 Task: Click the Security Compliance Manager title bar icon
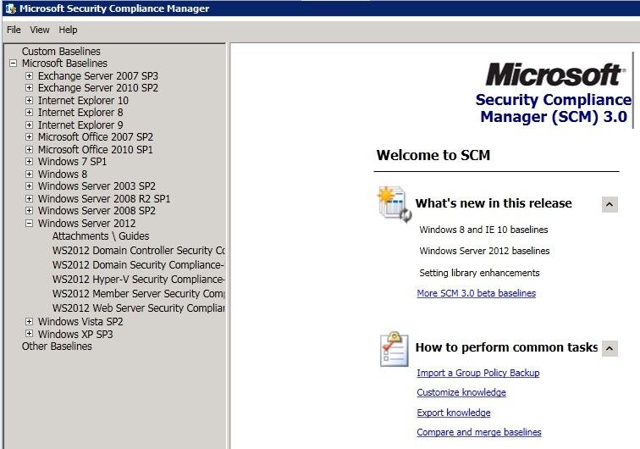coord(11,8)
